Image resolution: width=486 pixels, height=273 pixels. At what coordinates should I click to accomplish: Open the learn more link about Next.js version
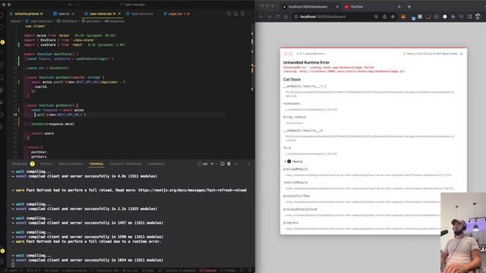(450, 54)
